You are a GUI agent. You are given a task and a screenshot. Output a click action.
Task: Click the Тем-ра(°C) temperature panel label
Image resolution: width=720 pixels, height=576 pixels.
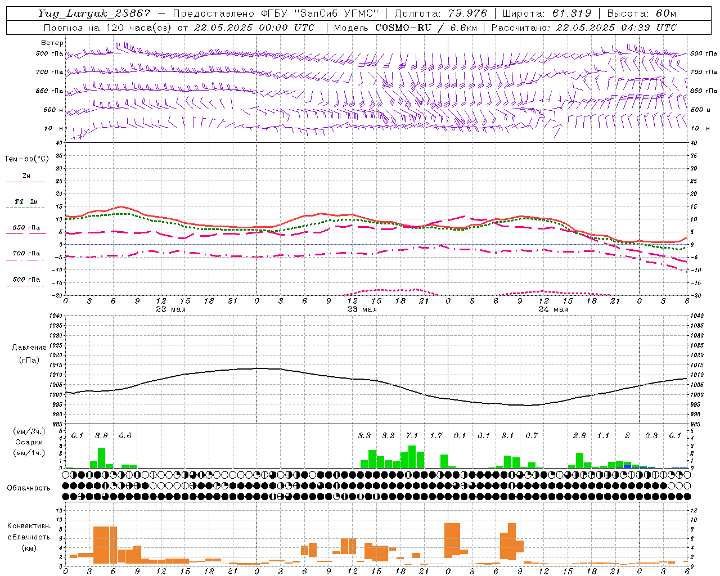coord(26,159)
